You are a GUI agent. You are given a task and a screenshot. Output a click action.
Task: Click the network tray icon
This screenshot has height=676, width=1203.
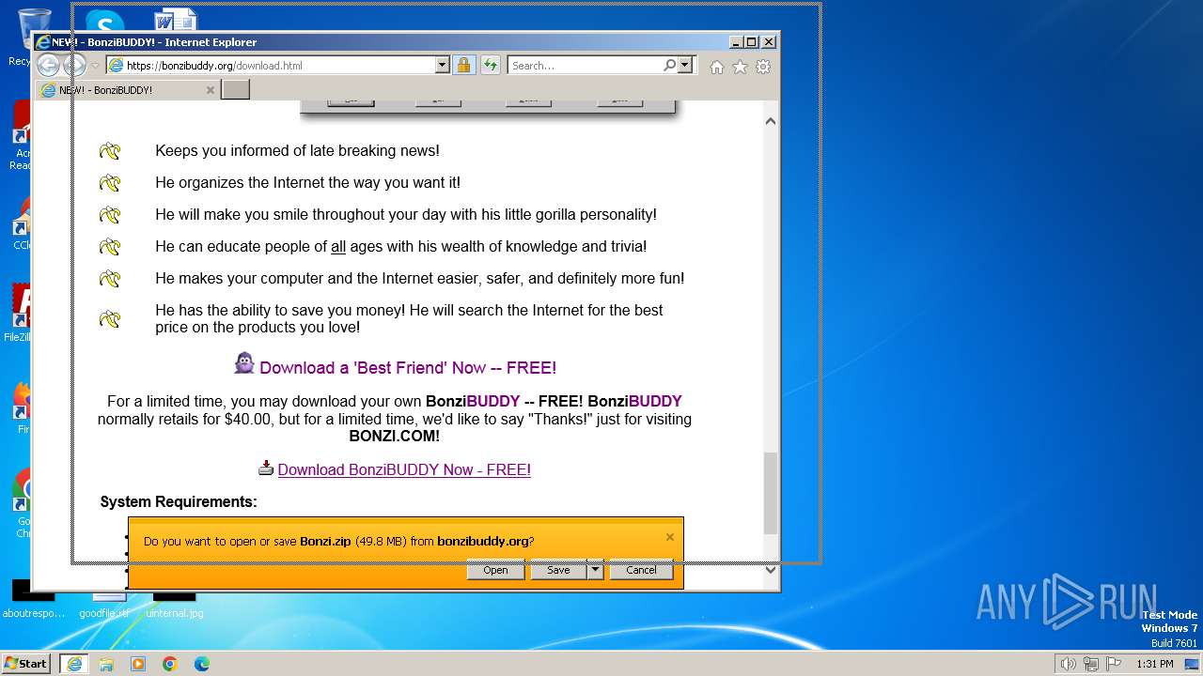(1091, 664)
